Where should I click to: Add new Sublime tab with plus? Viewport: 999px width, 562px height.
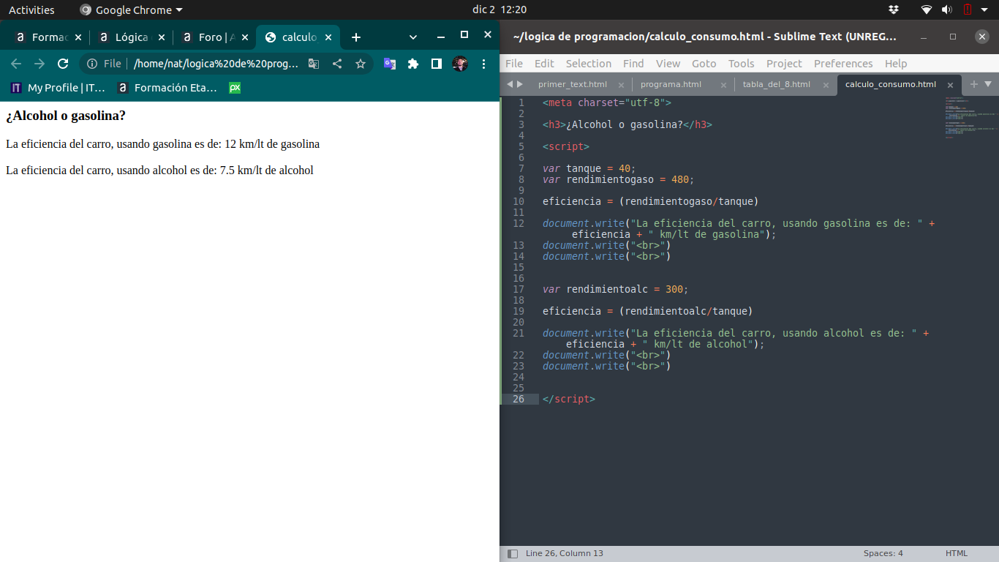click(x=974, y=84)
